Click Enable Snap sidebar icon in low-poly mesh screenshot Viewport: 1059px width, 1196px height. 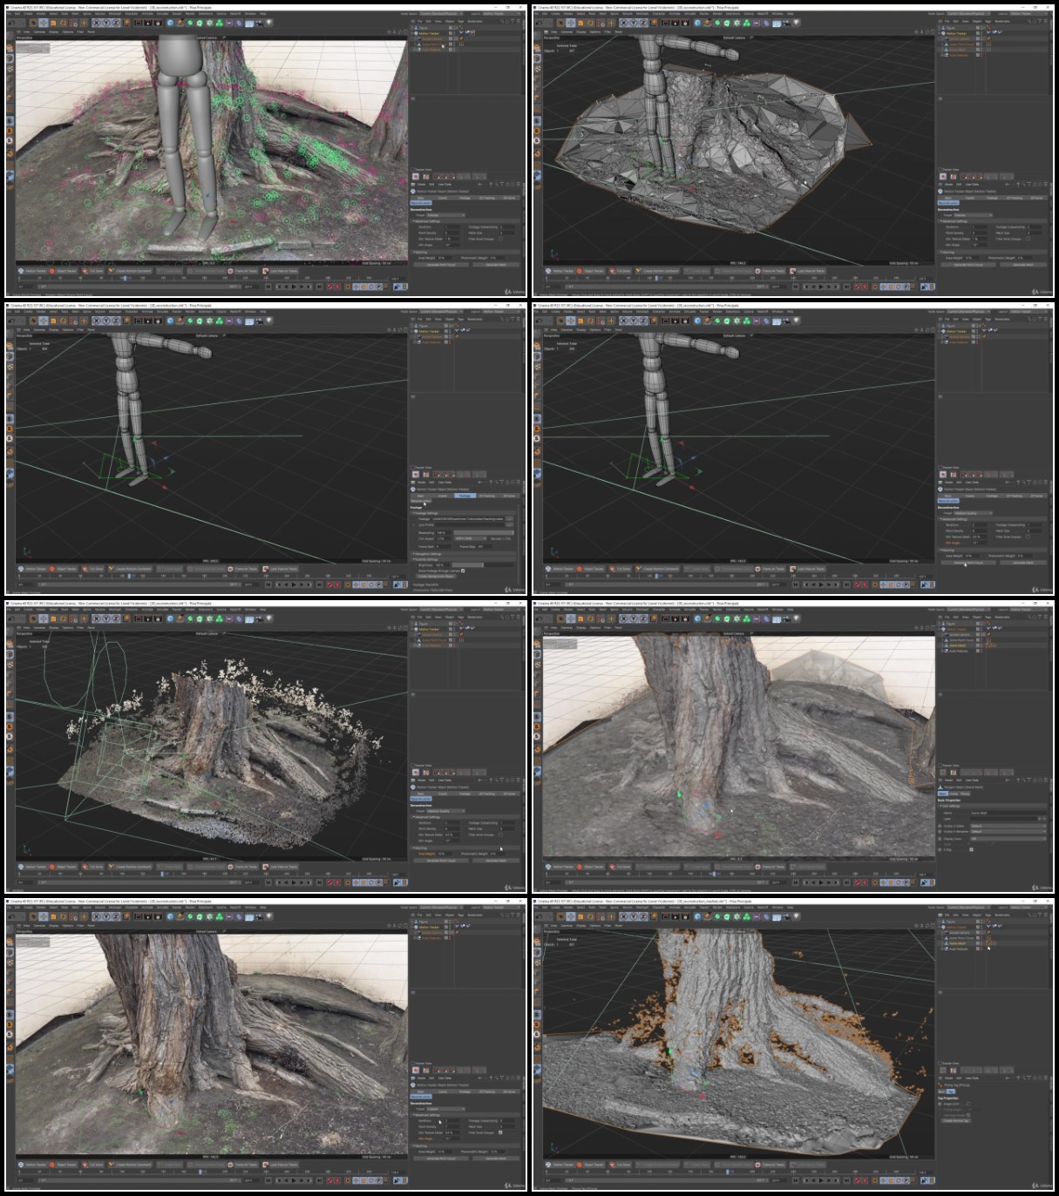coord(537,153)
